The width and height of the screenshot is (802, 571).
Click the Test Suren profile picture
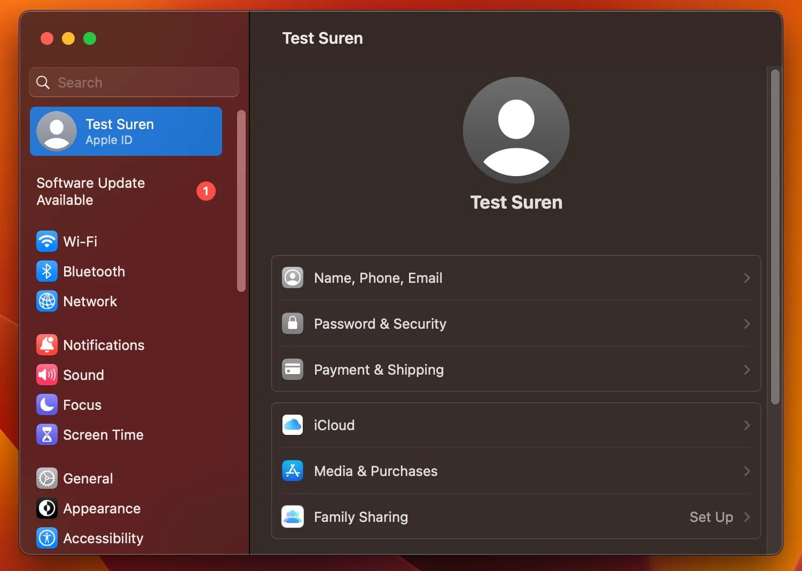(516, 130)
